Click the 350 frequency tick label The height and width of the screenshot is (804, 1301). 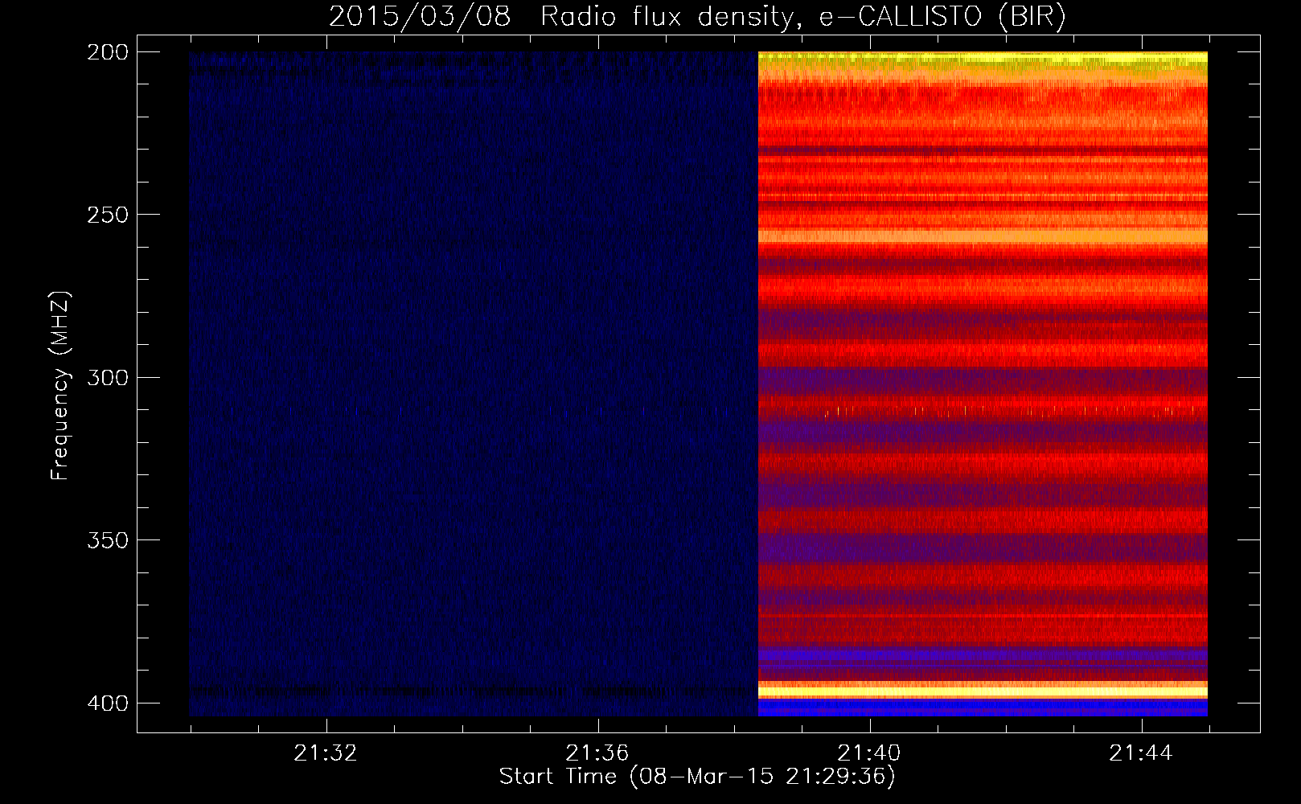coord(107,539)
